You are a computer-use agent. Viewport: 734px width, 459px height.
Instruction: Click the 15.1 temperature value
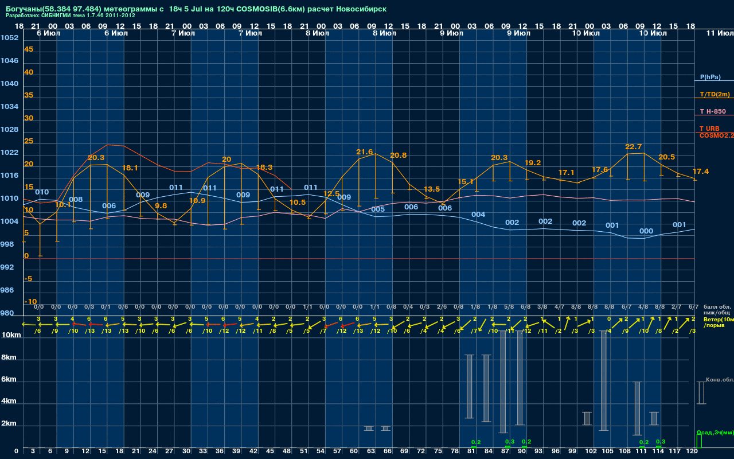466,182
